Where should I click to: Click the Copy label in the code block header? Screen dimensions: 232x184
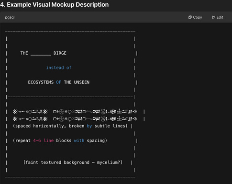pos(198,17)
